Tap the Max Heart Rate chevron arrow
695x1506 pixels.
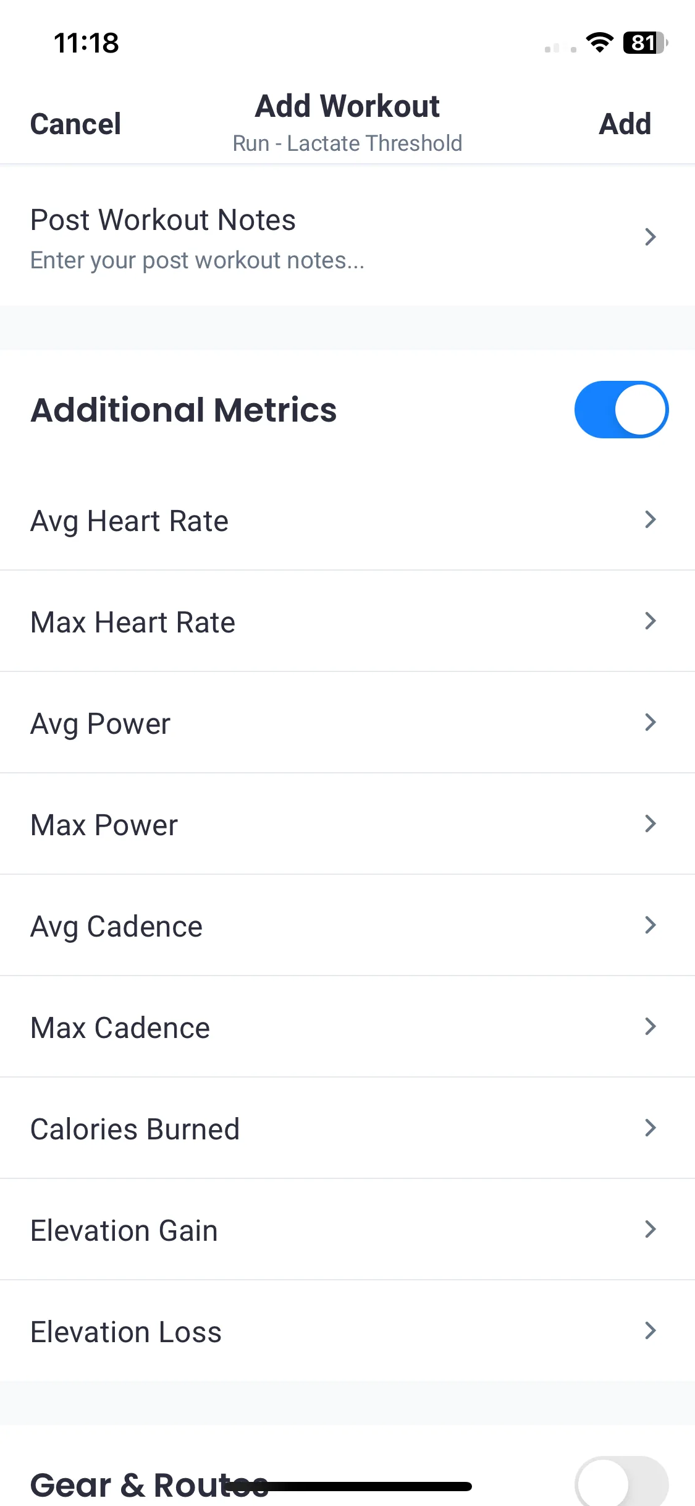[650, 621]
